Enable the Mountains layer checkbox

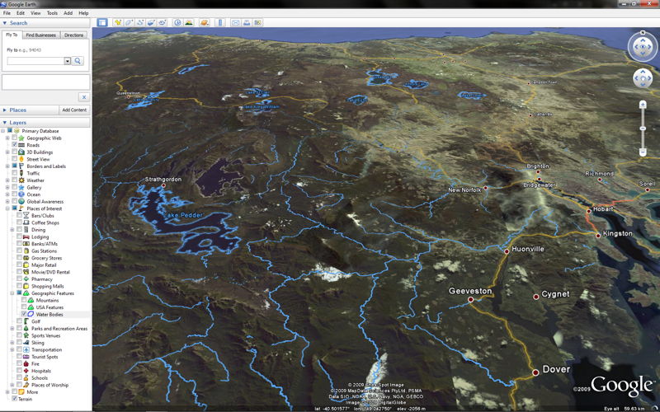click(x=24, y=300)
